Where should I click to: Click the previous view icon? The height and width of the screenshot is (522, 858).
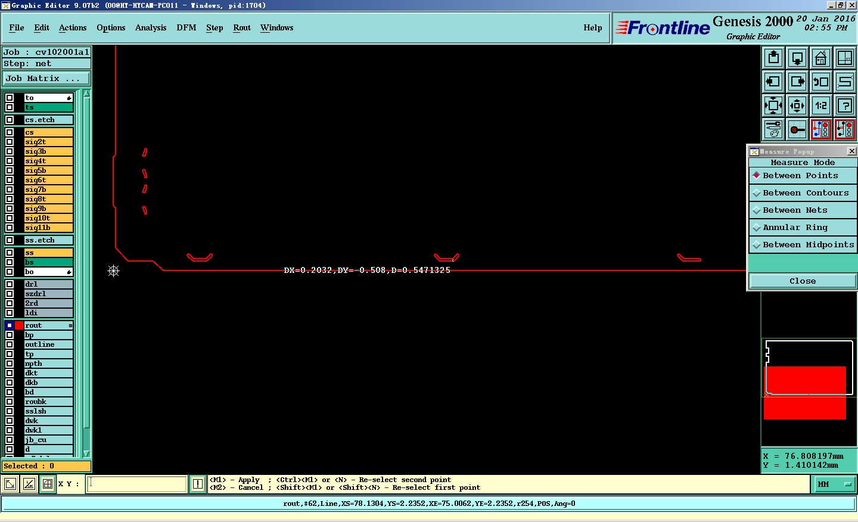[x=821, y=82]
